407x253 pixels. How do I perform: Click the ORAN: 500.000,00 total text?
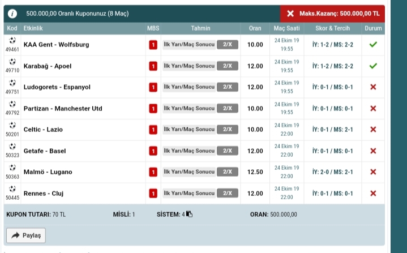(x=273, y=215)
